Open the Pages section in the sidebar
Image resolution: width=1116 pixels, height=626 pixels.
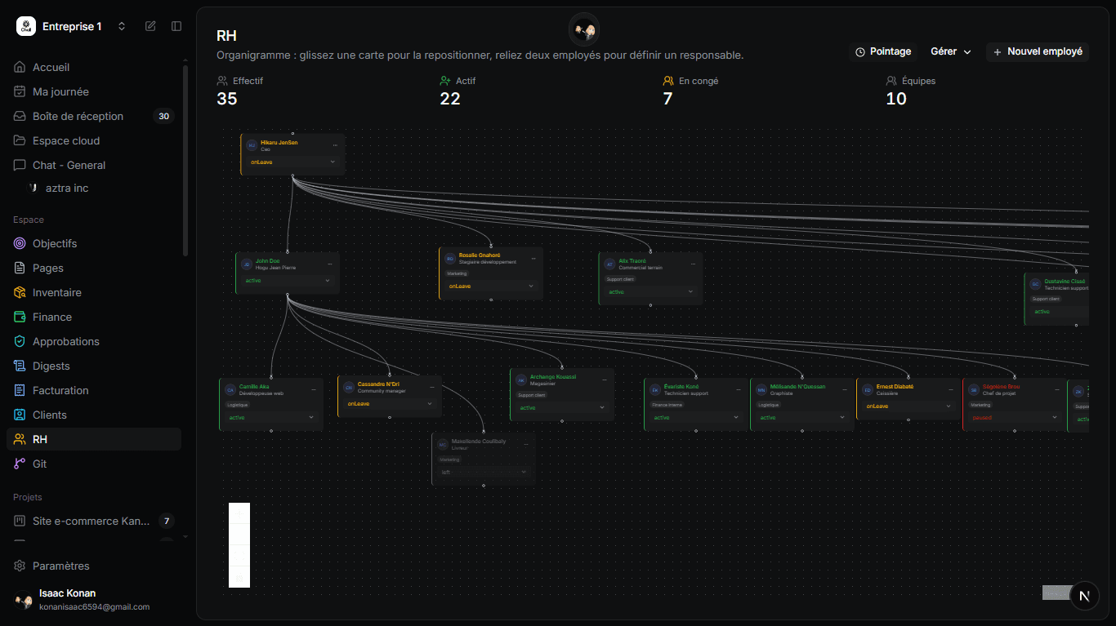(x=94, y=268)
